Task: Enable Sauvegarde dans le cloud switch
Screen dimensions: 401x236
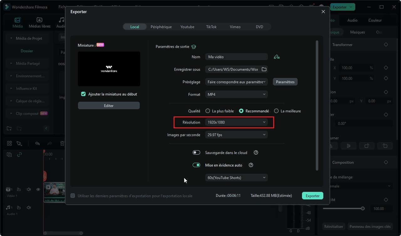Action: coord(196,153)
